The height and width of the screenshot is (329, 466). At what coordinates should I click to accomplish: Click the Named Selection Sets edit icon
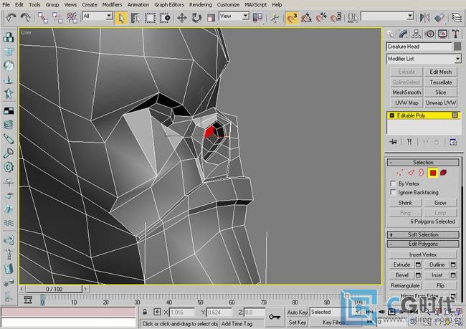click(353, 18)
